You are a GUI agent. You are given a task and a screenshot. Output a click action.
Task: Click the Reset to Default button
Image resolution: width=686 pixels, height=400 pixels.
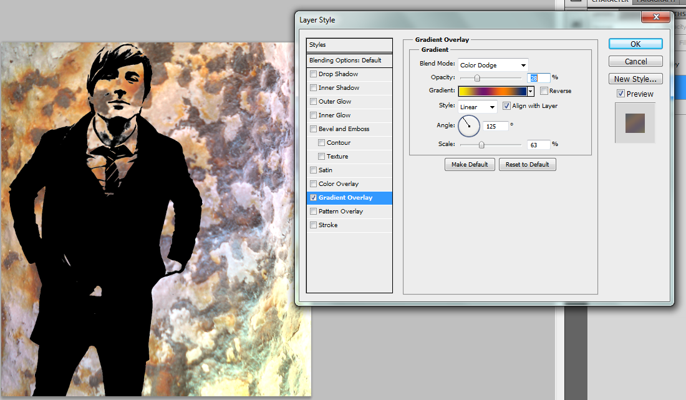(527, 165)
